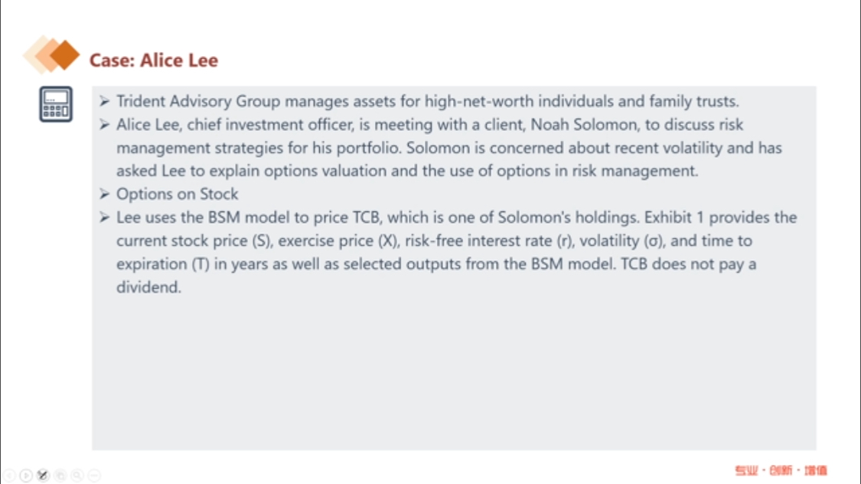The width and height of the screenshot is (861, 484).
Task: Click the calculator icon beside the case text
Action: click(56, 104)
